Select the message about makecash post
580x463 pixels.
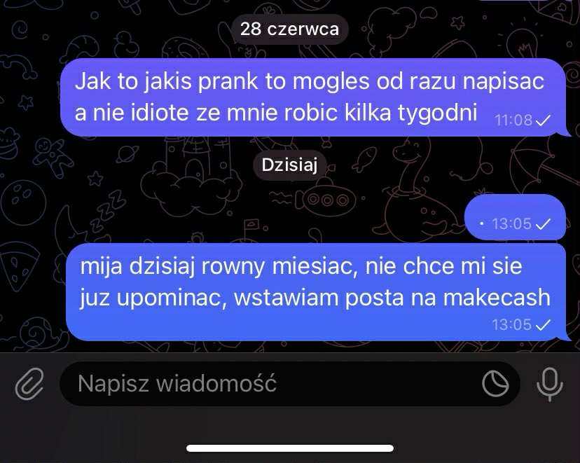click(316, 292)
